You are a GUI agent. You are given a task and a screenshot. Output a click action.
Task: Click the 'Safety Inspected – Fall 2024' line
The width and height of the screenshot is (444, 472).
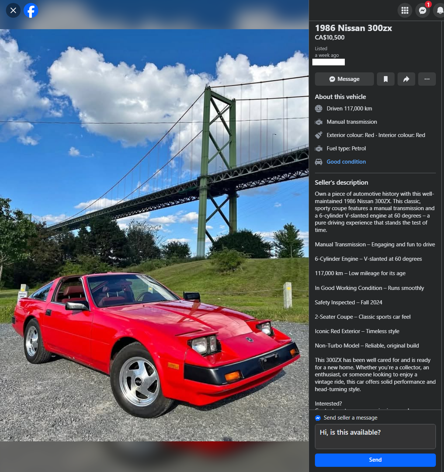point(348,302)
